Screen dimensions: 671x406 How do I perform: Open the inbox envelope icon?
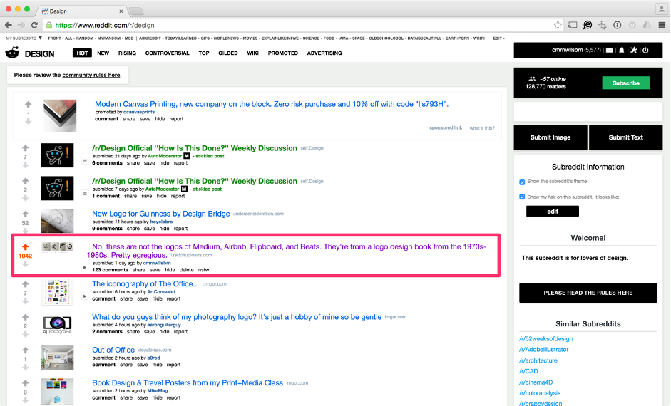pos(610,51)
